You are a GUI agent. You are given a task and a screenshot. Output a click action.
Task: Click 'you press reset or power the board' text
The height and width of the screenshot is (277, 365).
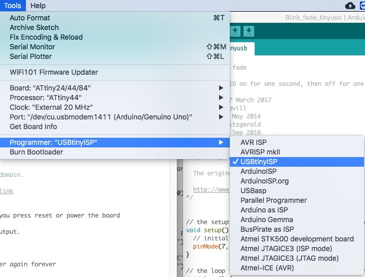coord(60,216)
